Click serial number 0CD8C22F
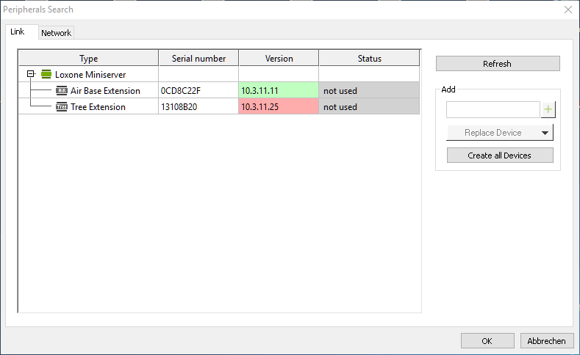The width and height of the screenshot is (580, 355). click(181, 91)
